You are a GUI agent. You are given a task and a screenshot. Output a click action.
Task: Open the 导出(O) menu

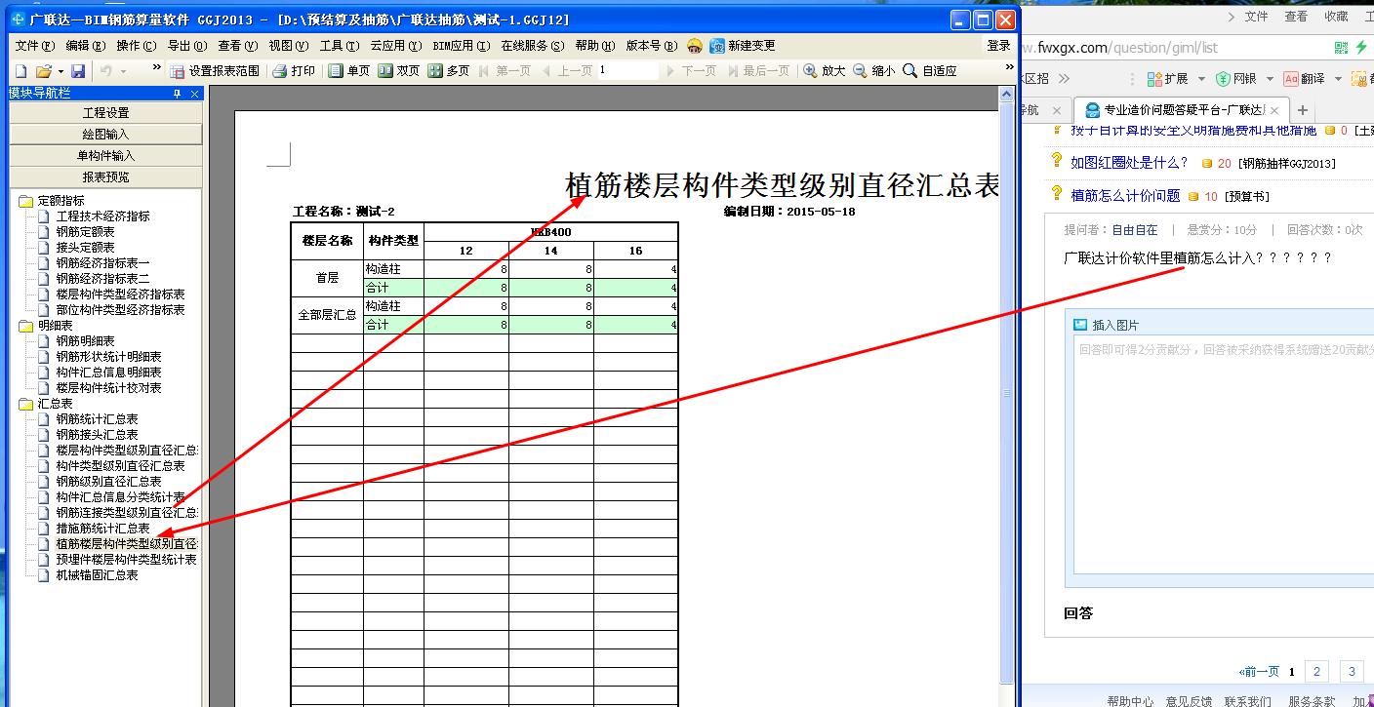pyautogui.click(x=187, y=46)
